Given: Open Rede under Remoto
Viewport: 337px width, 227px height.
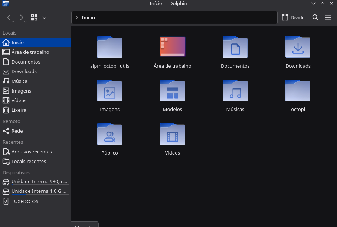Looking at the screenshot, I should click(x=17, y=131).
